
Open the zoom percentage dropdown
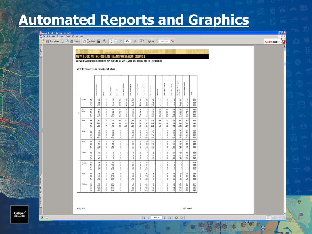pos(131,41)
